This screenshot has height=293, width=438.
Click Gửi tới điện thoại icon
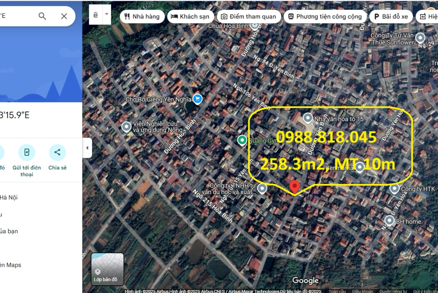[27, 153]
